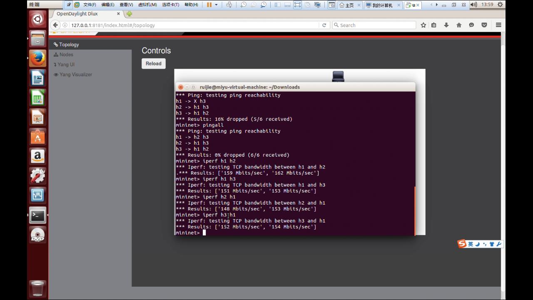Viewport: 533px width, 300px height.
Task: Open system gear session menu
Action: tap(499, 5)
